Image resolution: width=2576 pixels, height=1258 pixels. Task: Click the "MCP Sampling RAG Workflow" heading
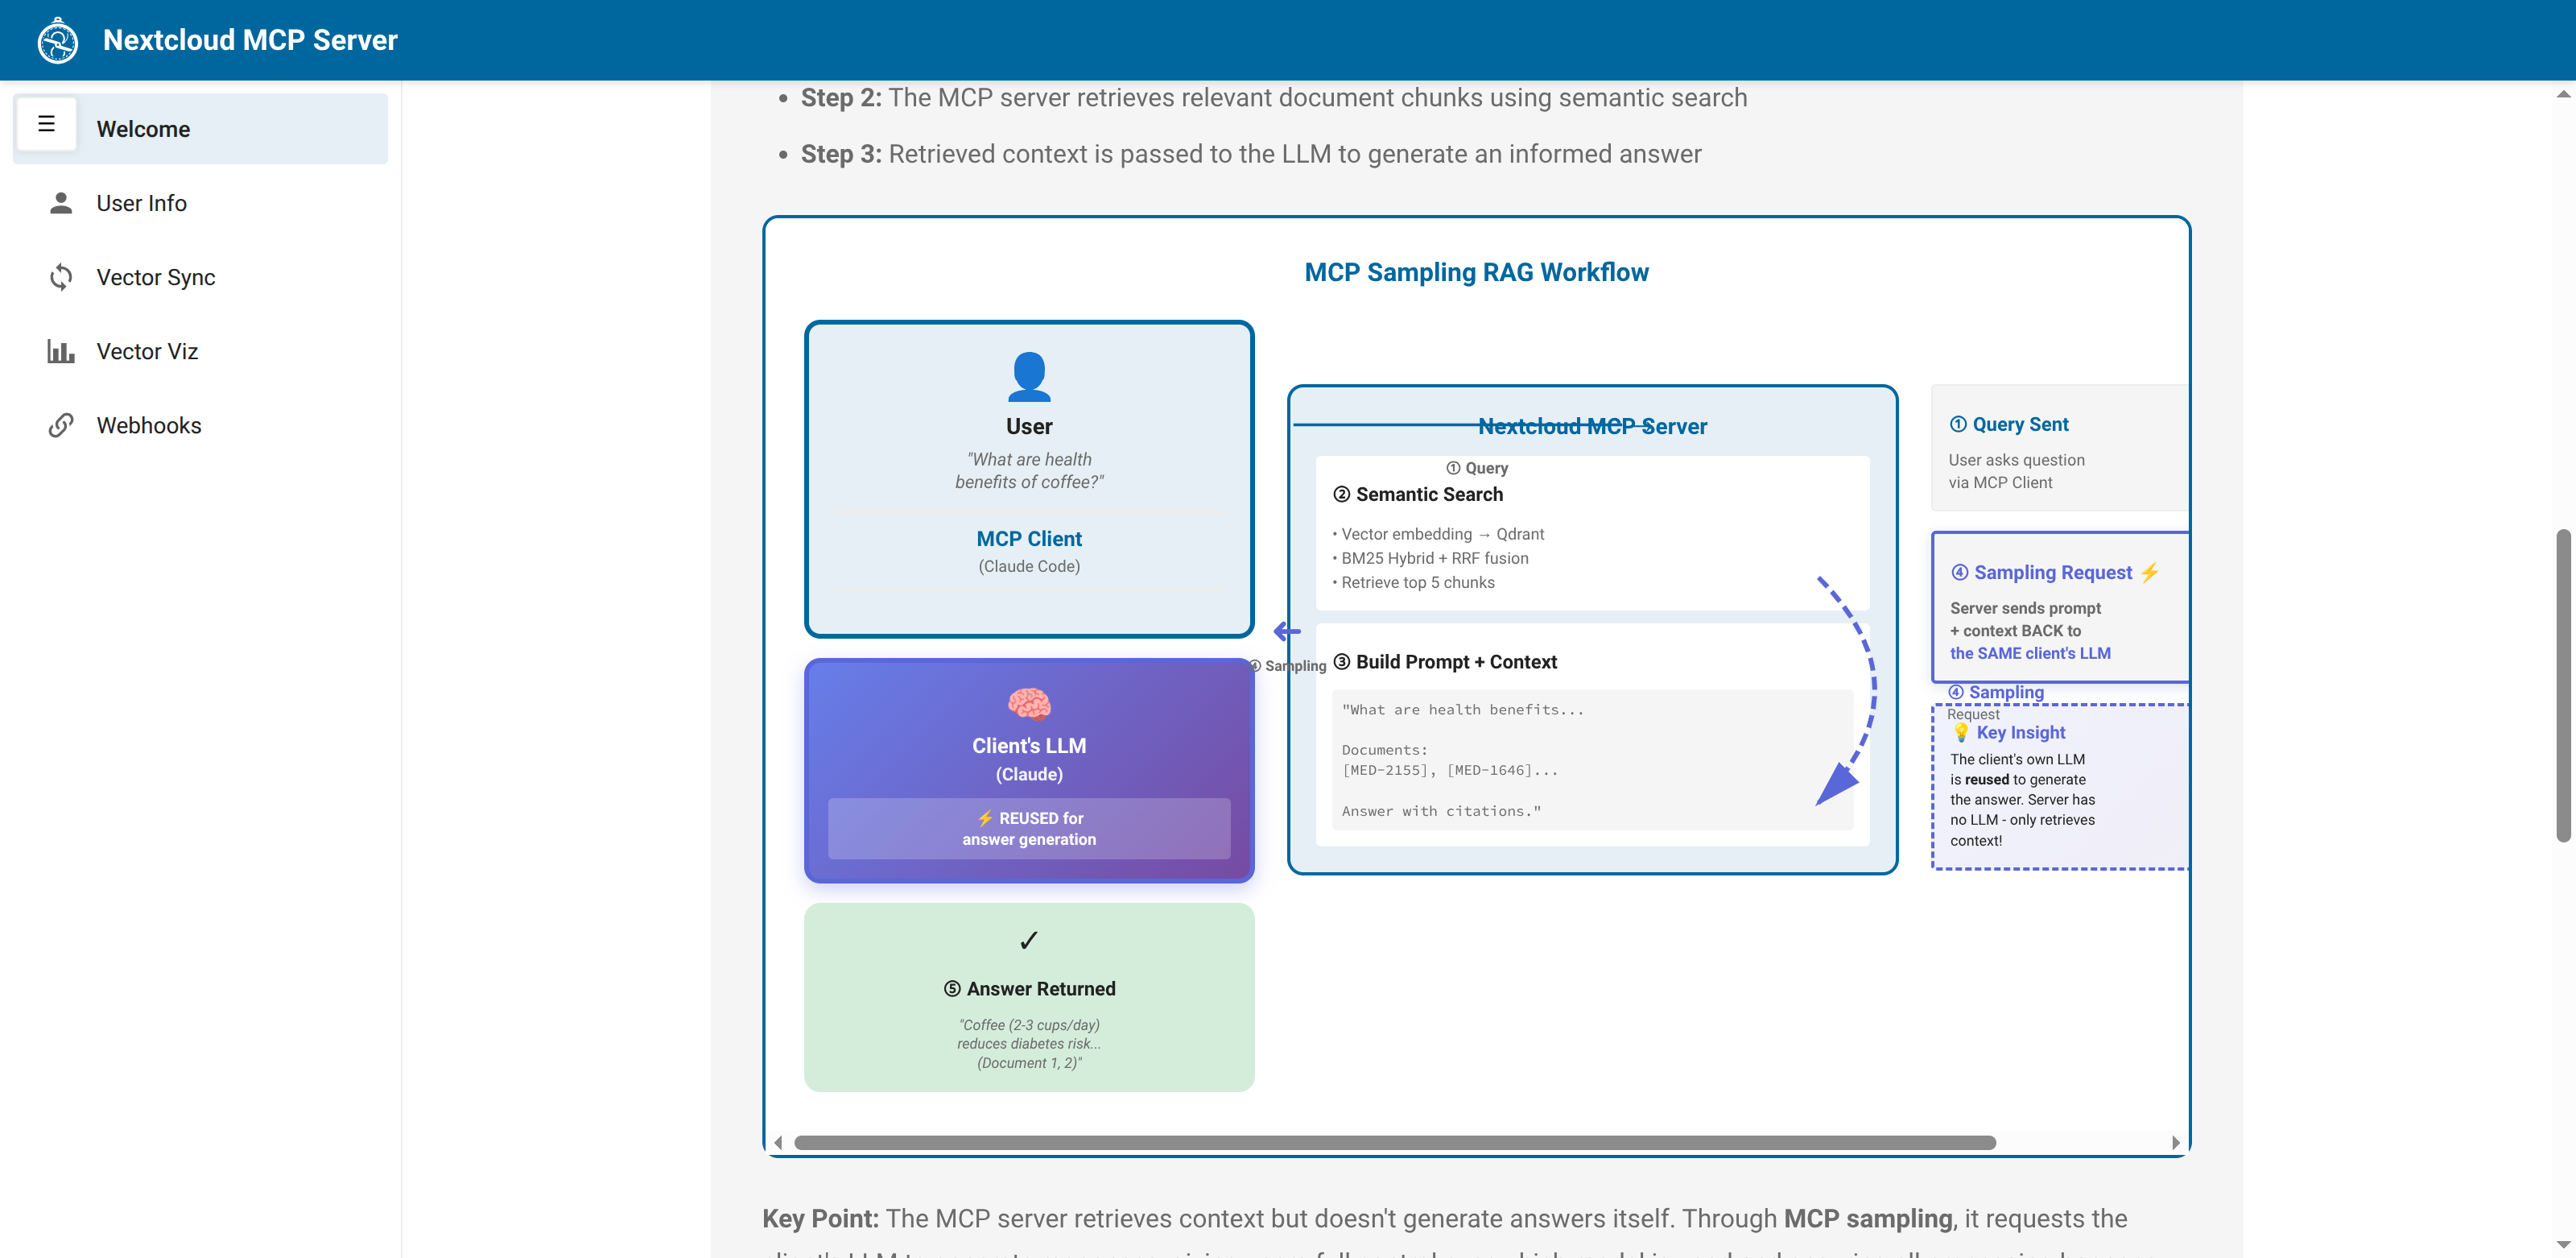pyautogui.click(x=1476, y=272)
